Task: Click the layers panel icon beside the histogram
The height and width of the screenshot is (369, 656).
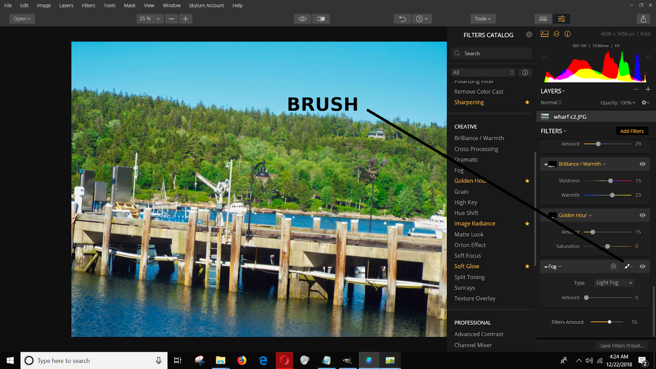Action: 556,34
